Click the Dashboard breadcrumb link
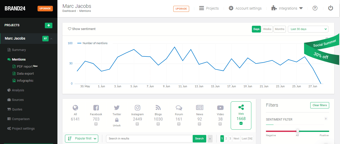The height and width of the screenshot is (144, 340). (69, 11)
